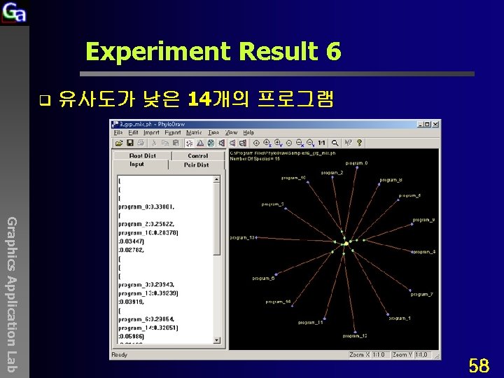This screenshot has height=378, width=504.
Task: Select the rectangular cladogram layout icon
Action: (221, 143)
